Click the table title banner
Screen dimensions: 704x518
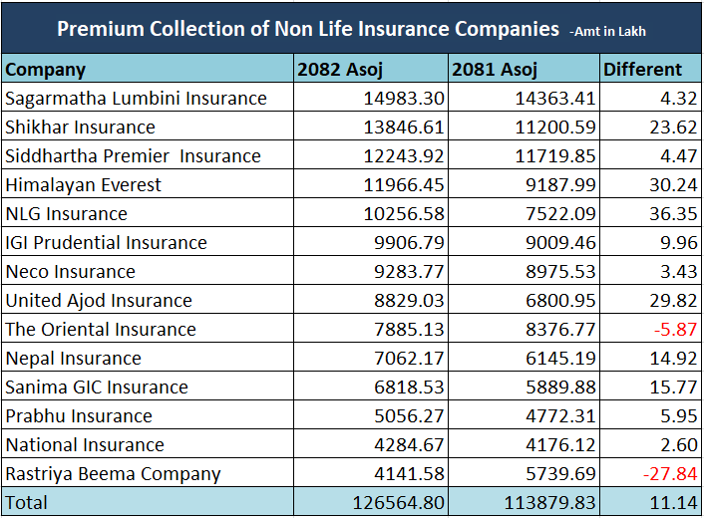351,29
